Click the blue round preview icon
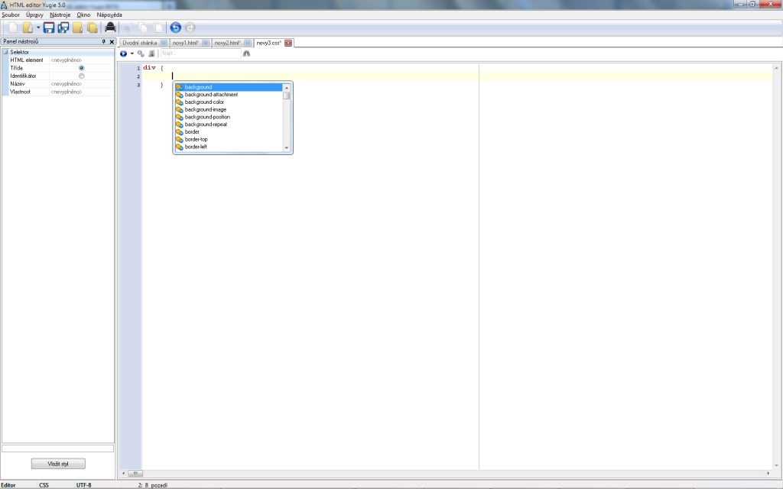Viewport: 783px width, 489px height. pyautogui.click(x=123, y=53)
